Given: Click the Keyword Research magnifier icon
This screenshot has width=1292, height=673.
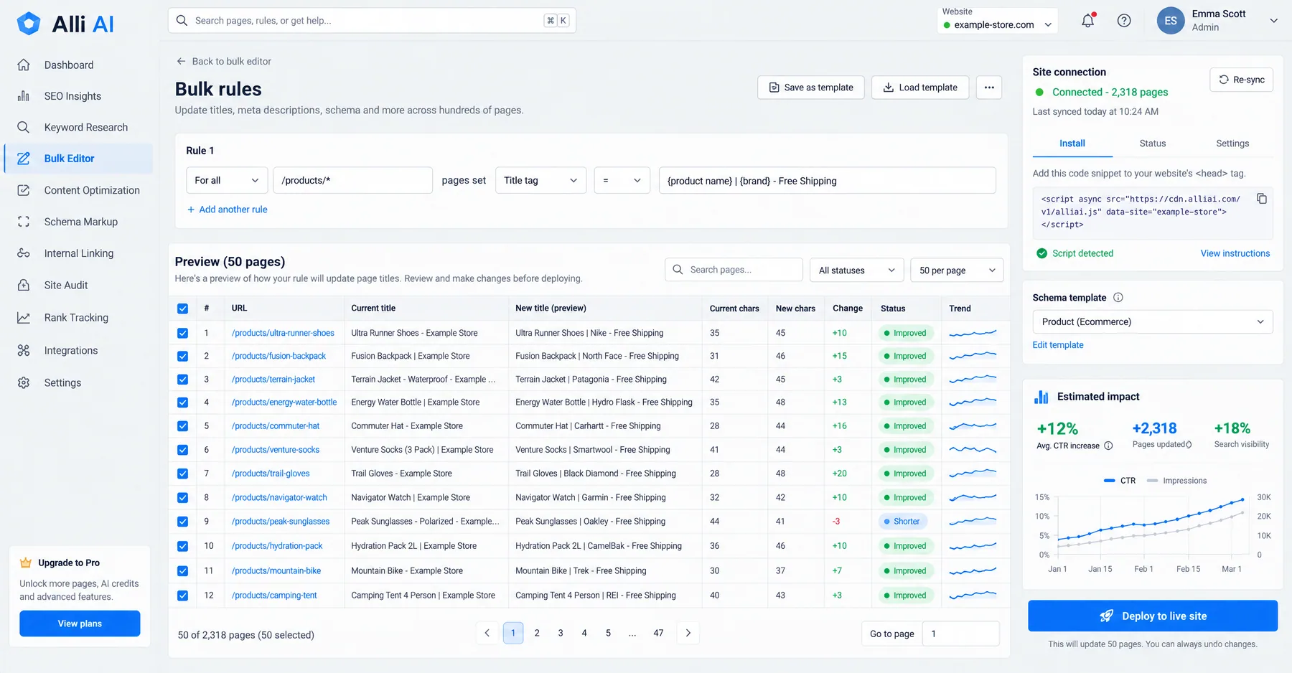Looking at the screenshot, I should (24, 127).
